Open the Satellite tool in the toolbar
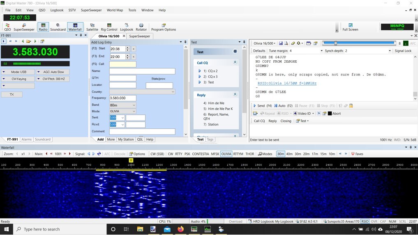The image size is (418, 235). (92, 27)
